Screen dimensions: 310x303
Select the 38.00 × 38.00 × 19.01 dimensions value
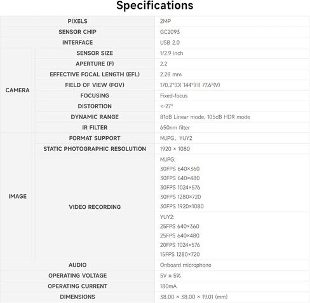(x=194, y=297)
